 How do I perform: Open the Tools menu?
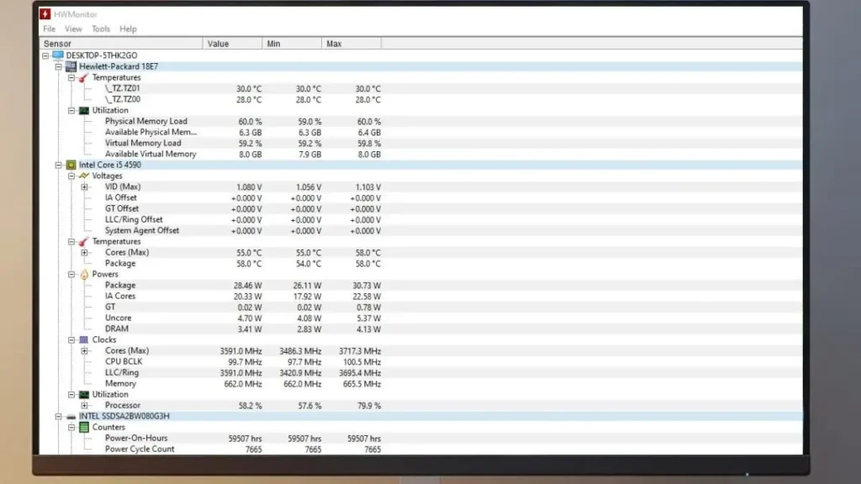(101, 28)
